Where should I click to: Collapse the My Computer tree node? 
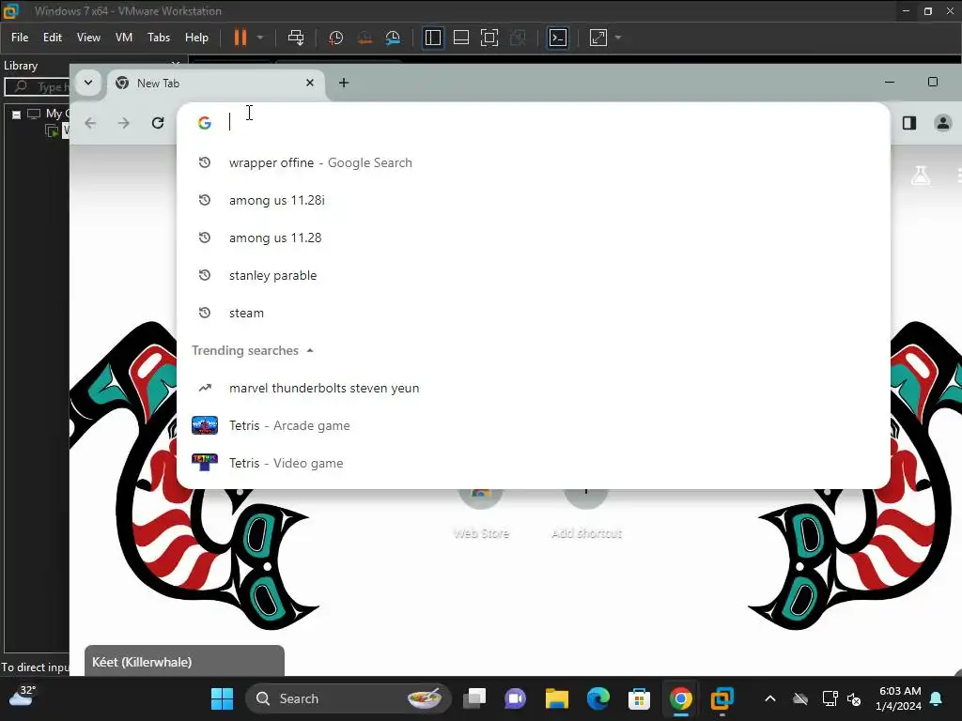point(17,114)
